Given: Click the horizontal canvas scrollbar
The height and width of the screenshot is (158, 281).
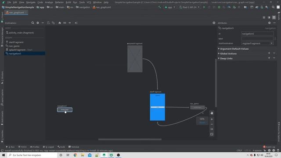Looking at the screenshot, I should 130,139.
